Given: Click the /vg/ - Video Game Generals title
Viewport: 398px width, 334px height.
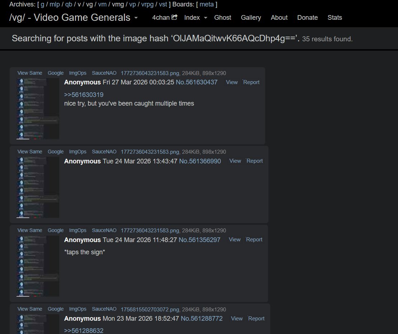Looking at the screenshot, I should 70,18.
